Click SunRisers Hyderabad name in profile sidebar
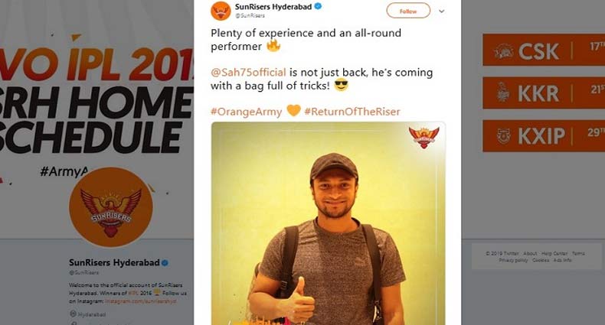Image resolution: width=605 pixels, height=325 pixels. [x=113, y=263]
